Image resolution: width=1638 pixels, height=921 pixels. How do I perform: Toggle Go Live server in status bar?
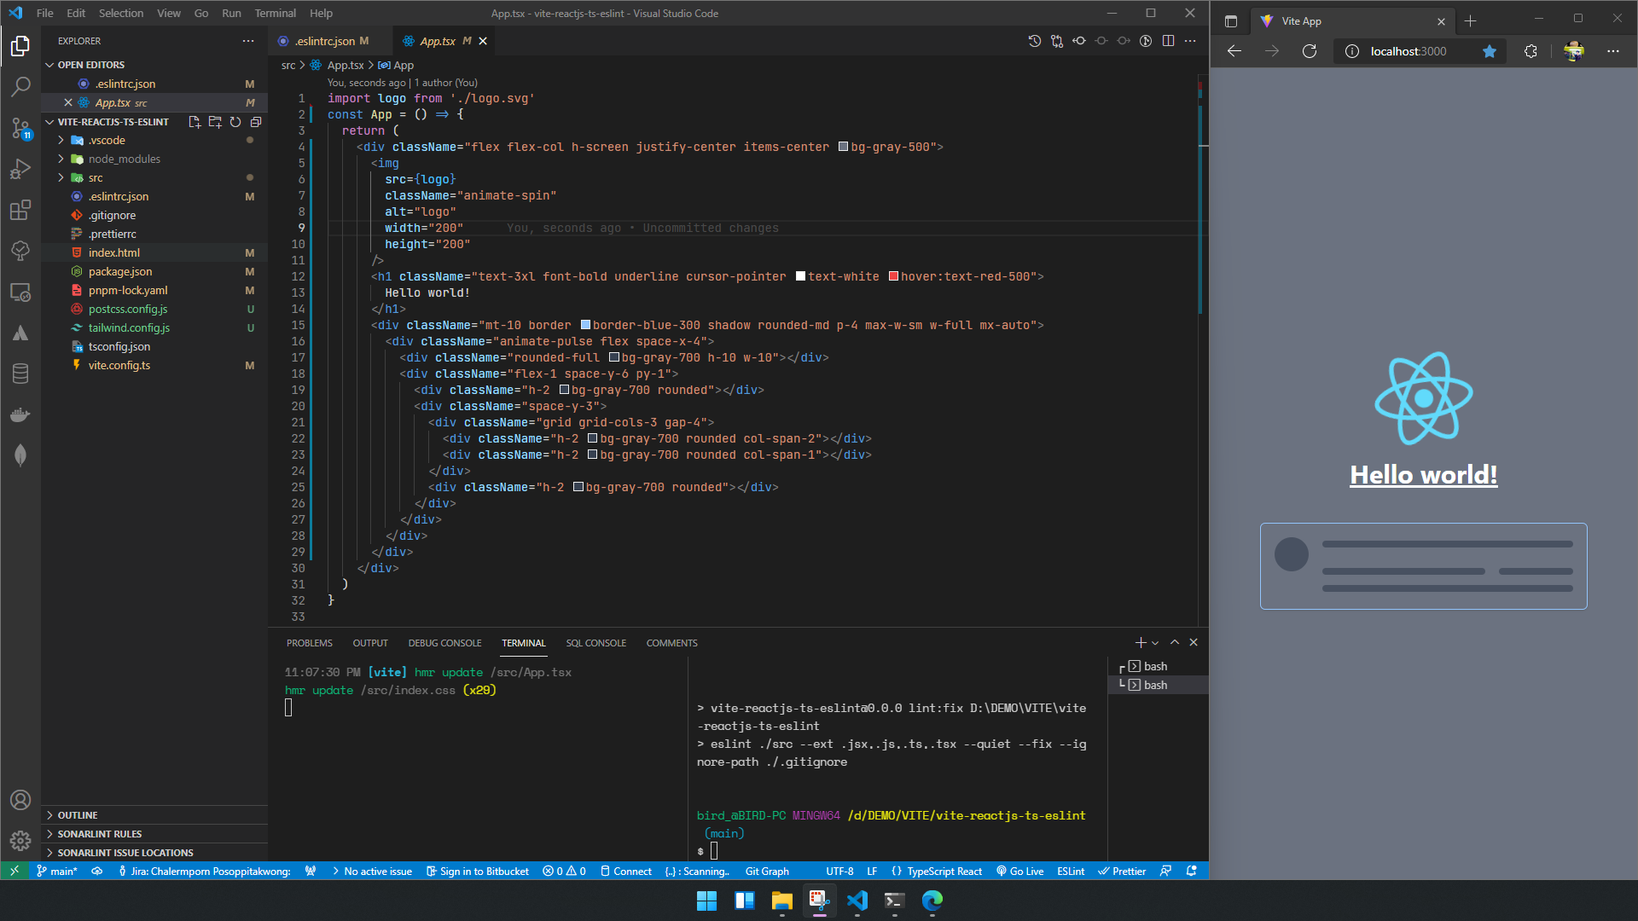(x=1019, y=871)
